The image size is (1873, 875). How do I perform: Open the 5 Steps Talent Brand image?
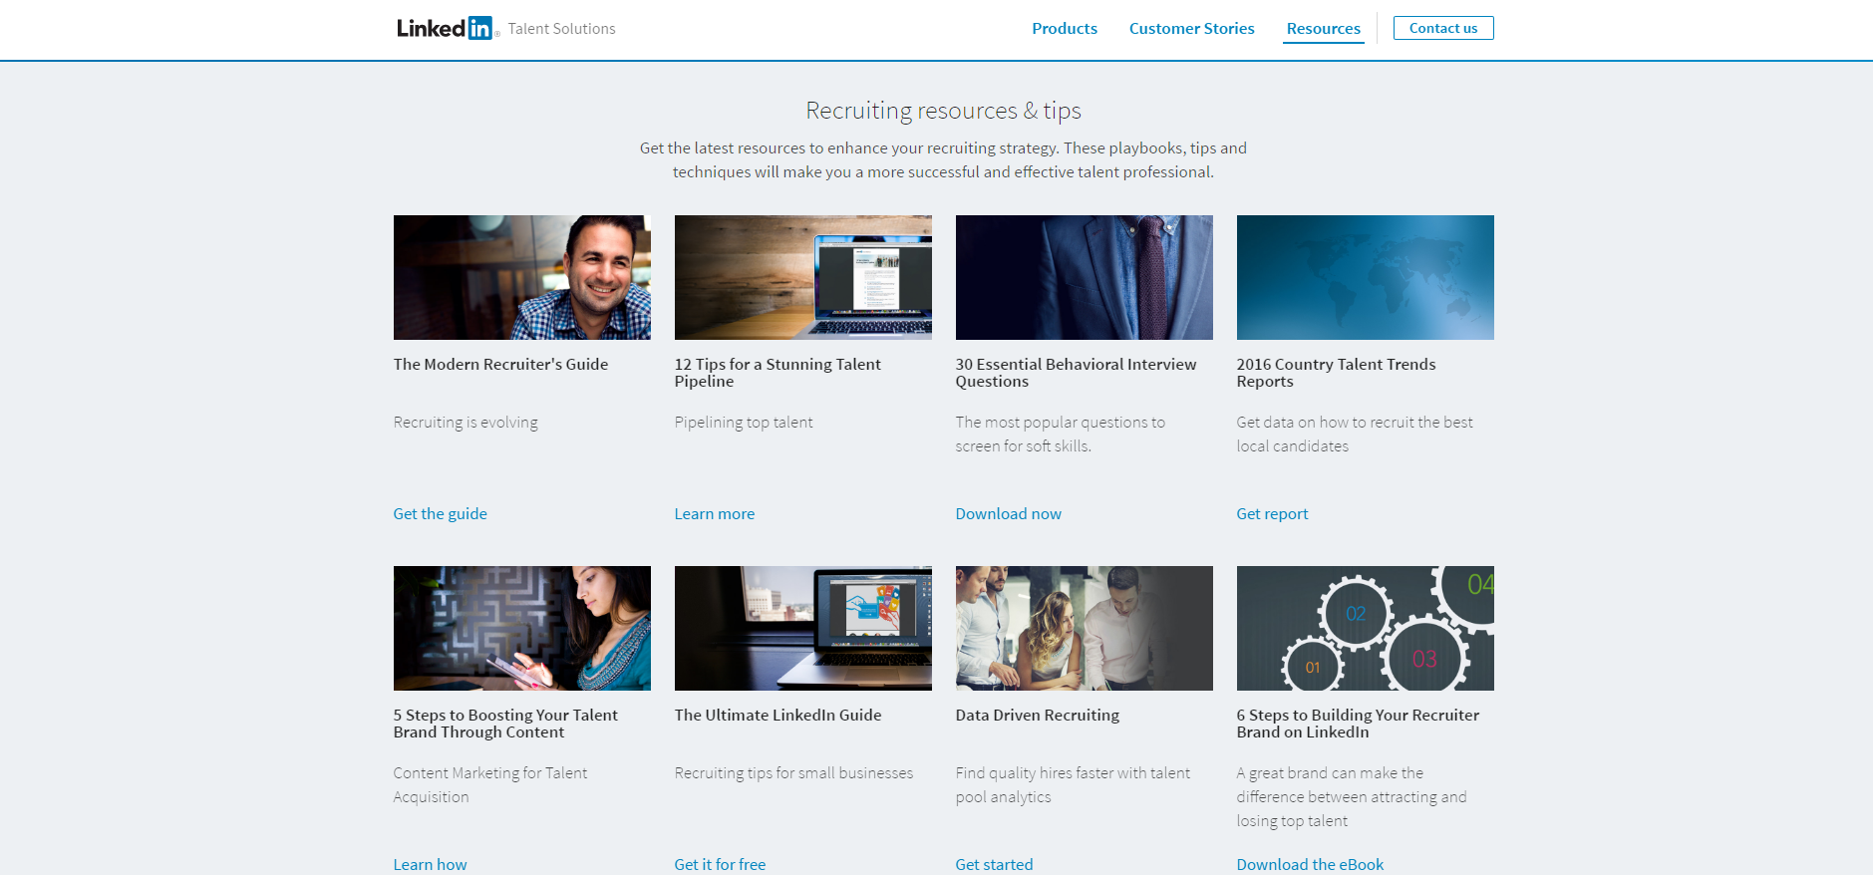click(x=522, y=628)
